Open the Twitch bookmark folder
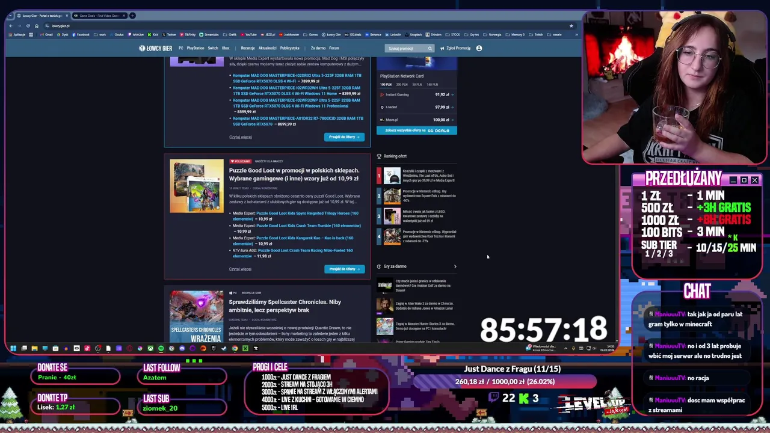Image resolution: width=770 pixels, height=433 pixels. 535,35
